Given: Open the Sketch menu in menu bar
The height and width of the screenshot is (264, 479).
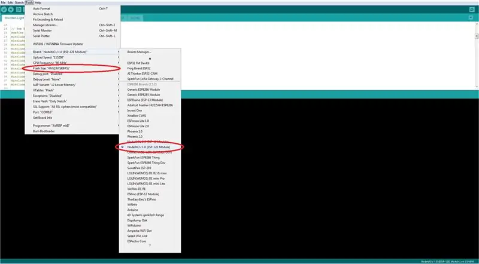Looking at the screenshot, I should [19, 2].
